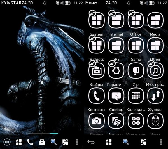Image resolution: width=168 pixels, height=149 pixels.
Task: Open the Game folder icon
Action: coord(136,45)
